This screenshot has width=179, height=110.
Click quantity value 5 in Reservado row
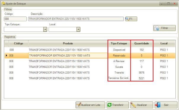(x=142, y=56)
